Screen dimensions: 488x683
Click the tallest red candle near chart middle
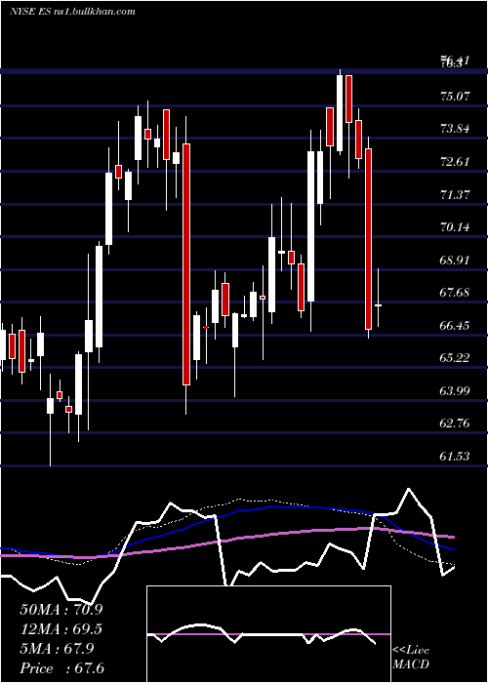(x=186, y=264)
